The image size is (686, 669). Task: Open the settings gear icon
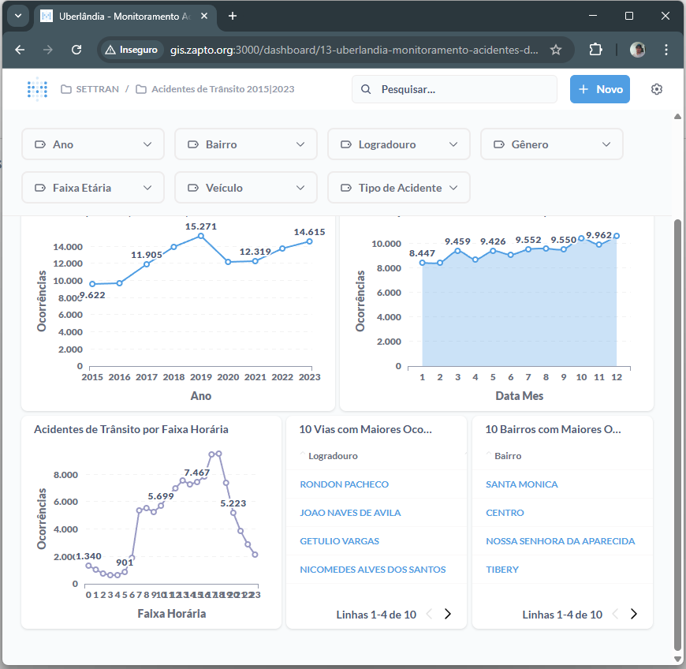click(657, 89)
